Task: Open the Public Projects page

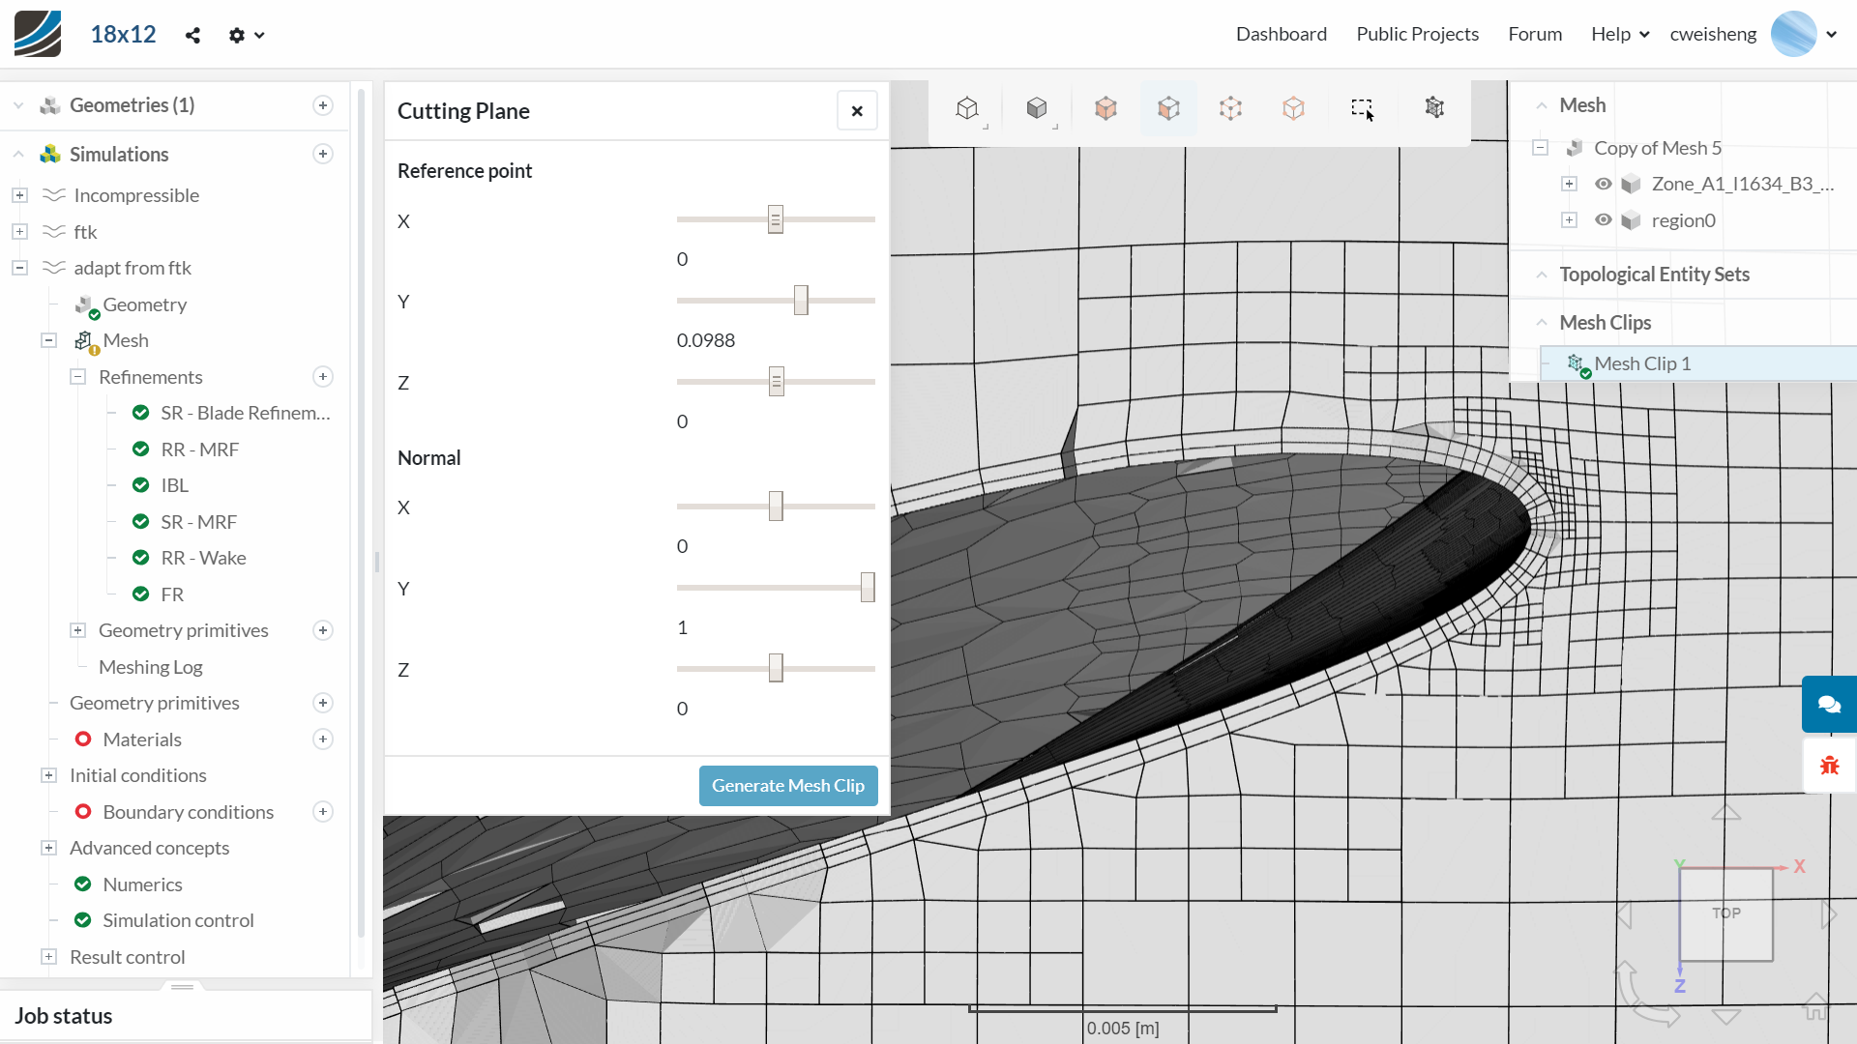Action: pyautogui.click(x=1417, y=34)
